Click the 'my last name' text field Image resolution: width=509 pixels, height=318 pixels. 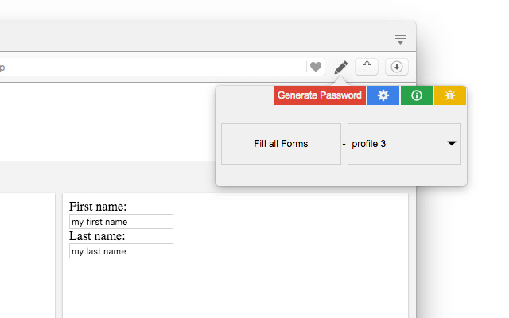click(x=121, y=251)
